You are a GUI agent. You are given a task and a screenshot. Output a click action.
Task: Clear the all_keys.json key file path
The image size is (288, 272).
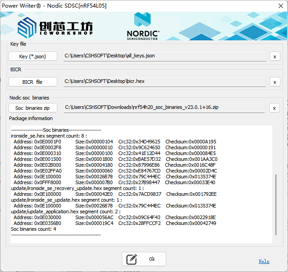click(x=275, y=56)
